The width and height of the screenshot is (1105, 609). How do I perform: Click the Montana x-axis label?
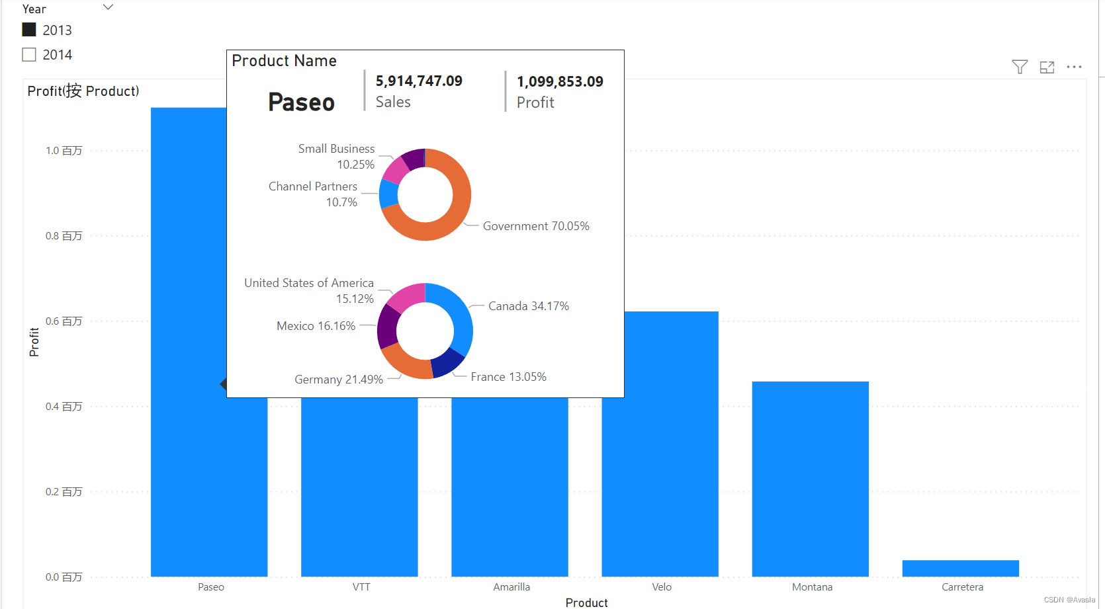(813, 587)
